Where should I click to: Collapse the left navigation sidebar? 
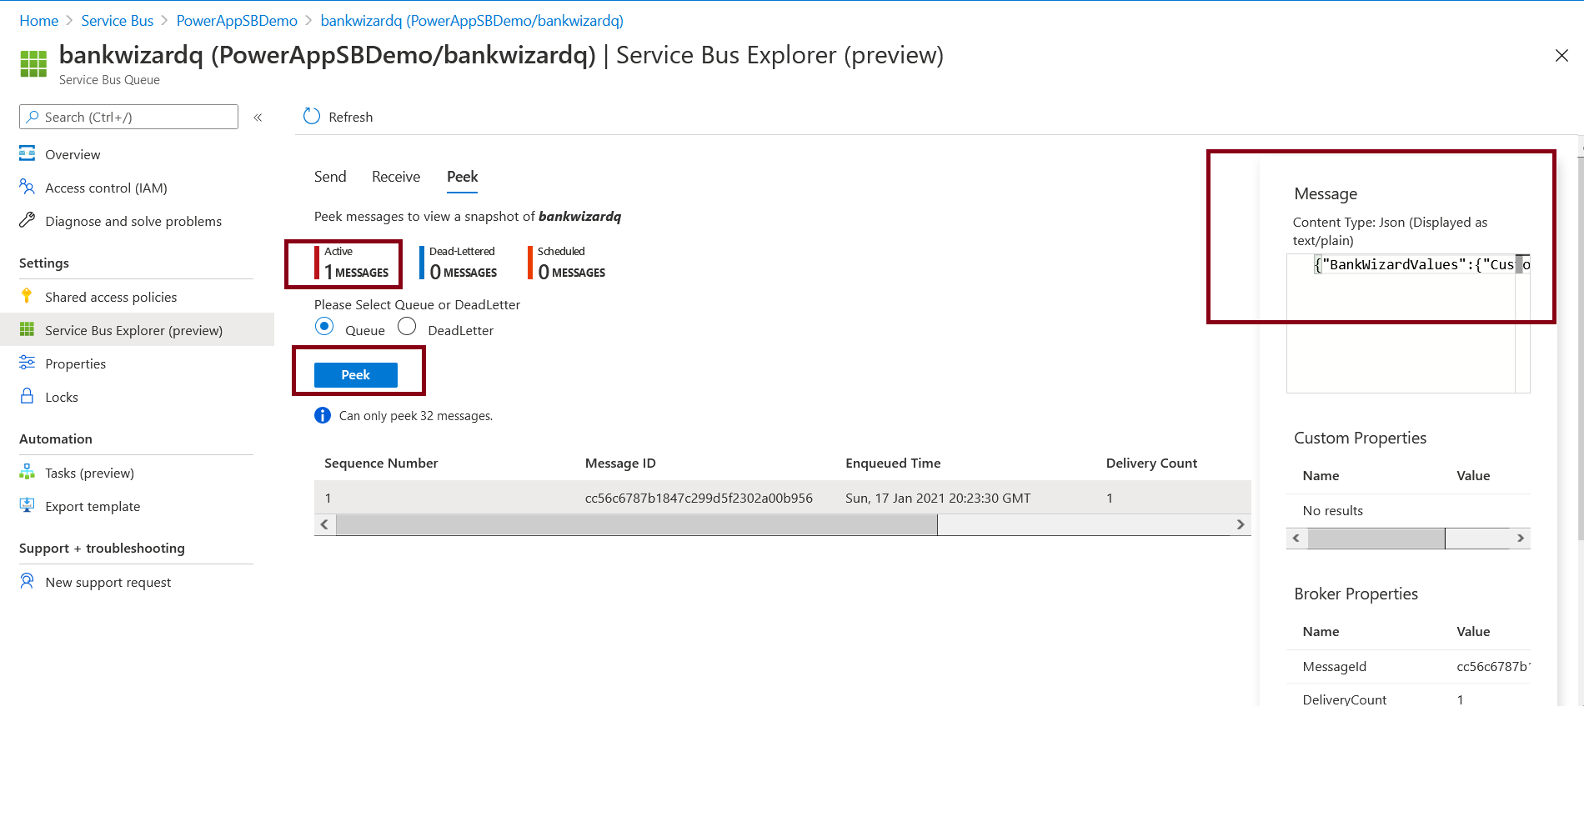pos(258,117)
